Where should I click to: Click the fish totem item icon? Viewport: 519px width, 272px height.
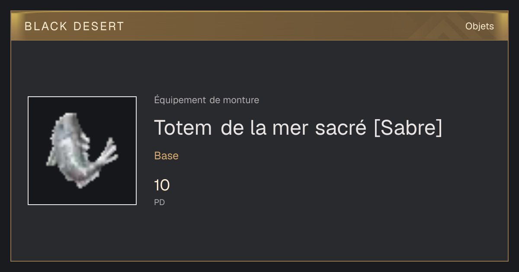[x=82, y=151]
